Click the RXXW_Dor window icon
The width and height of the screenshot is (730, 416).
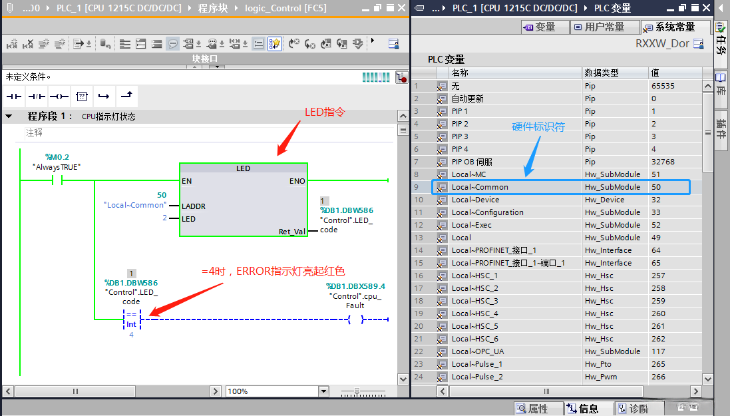(699, 44)
